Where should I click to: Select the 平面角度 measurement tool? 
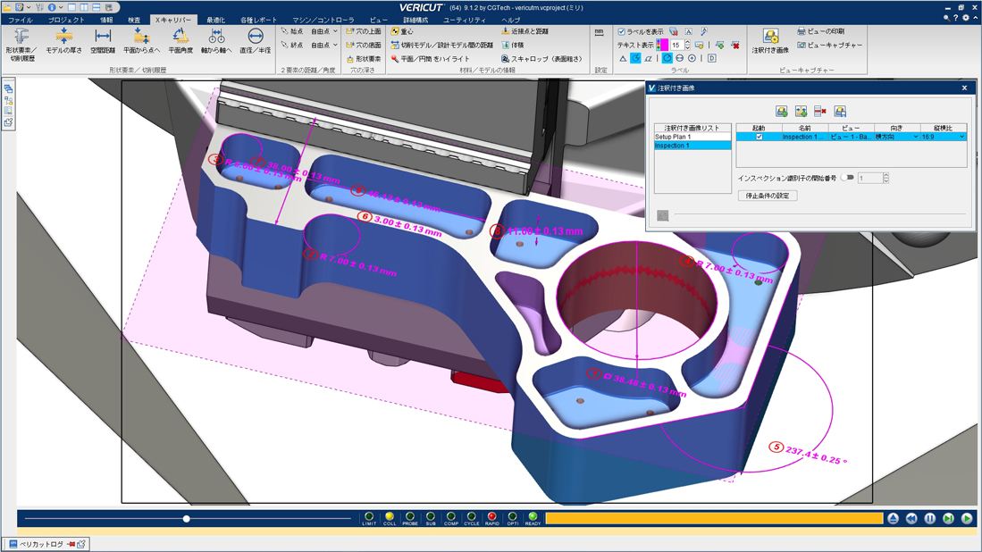point(180,41)
